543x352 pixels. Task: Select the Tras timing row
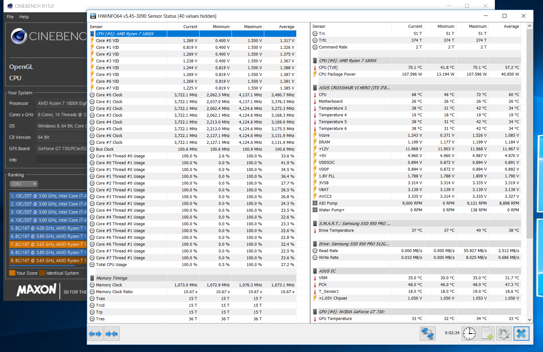click(x=193, y=319)
